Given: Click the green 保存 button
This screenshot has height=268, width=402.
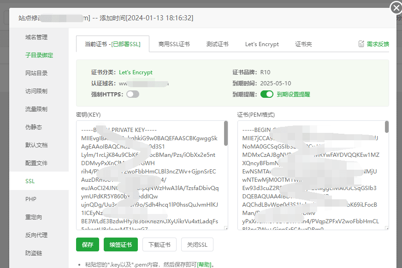Looking at the screenshot, I should 88,244.
